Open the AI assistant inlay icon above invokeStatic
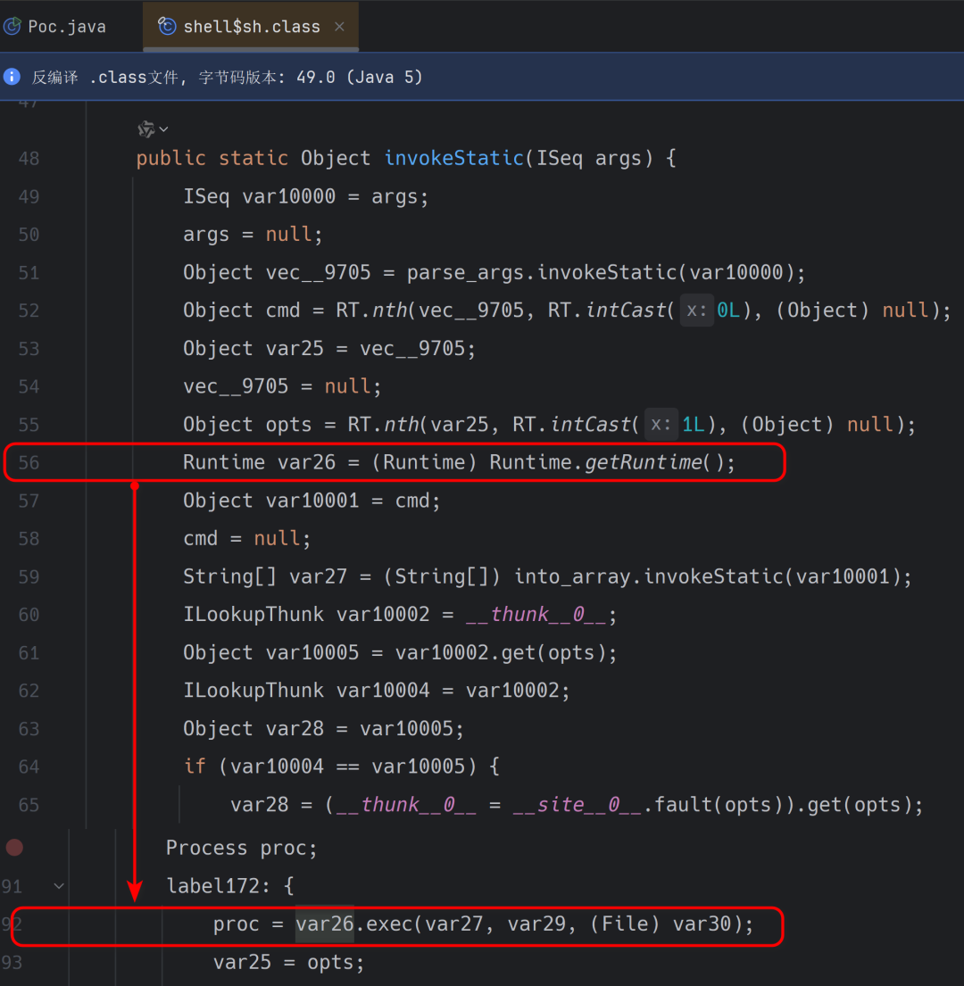 tap(145, 128)
